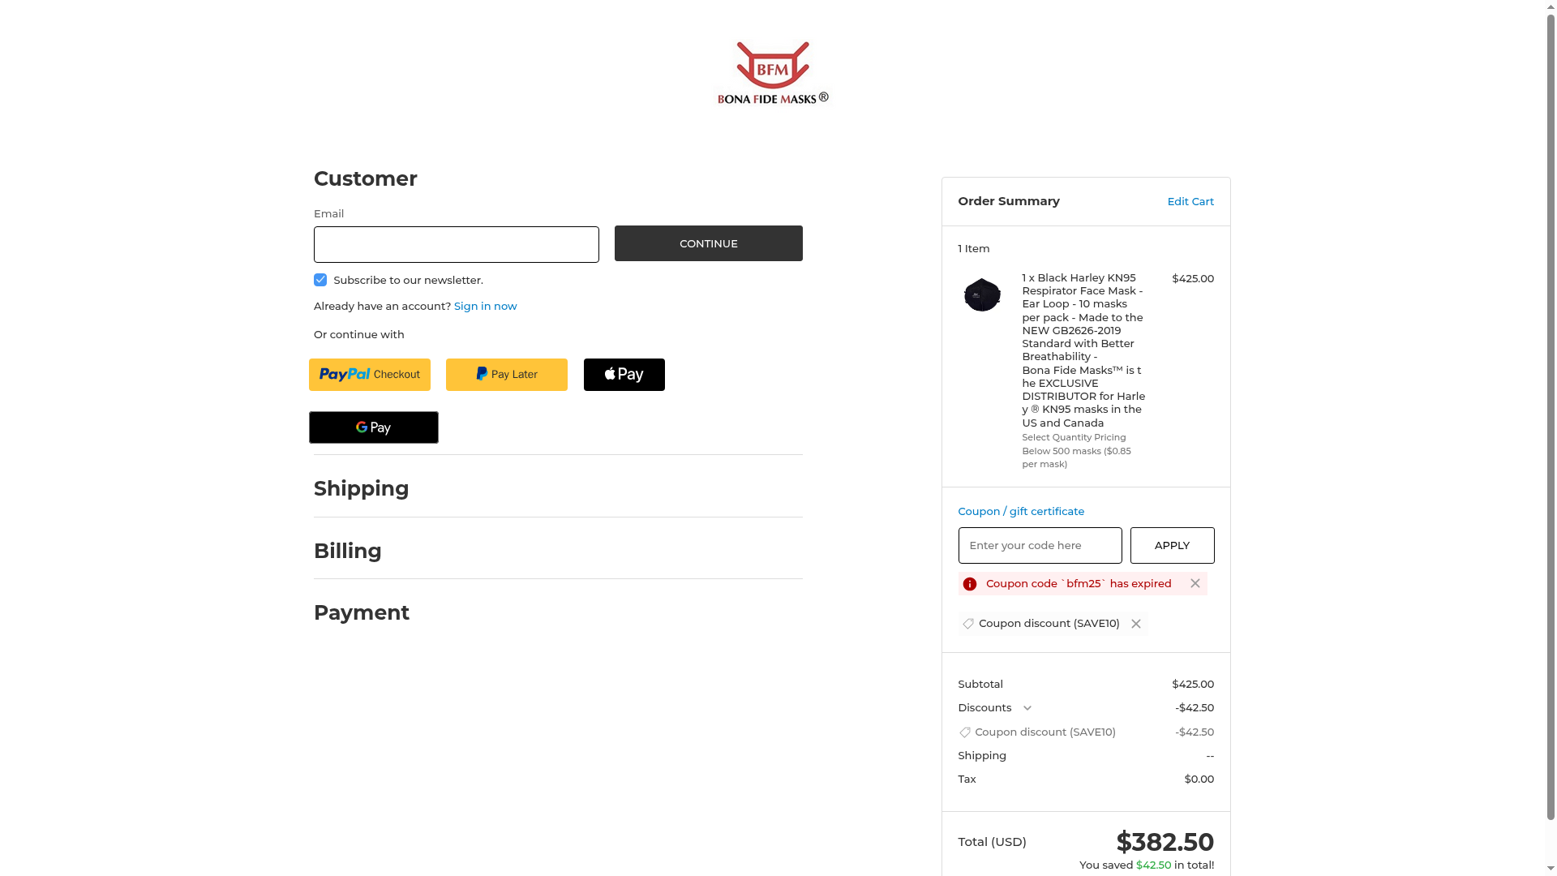Viewport: 1557px width, 876px height.
Task: Click the coupon tag icon beside SAVE10
Action: click(967, 624)
